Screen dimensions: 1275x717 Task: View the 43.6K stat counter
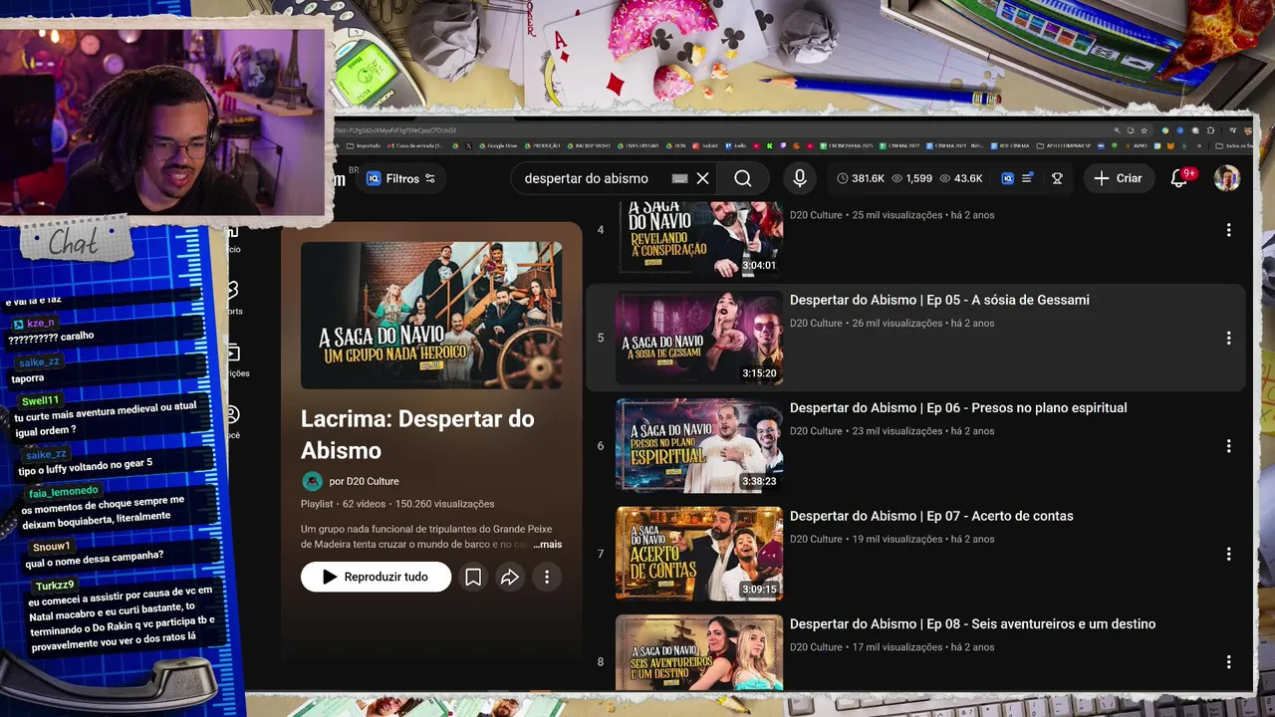(x=961, y=178)
